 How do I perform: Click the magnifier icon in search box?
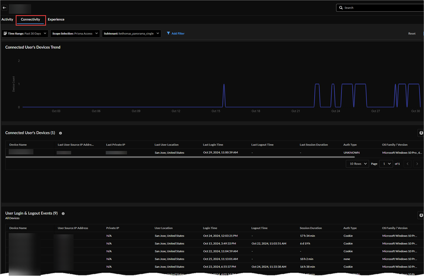click(341, 8)
